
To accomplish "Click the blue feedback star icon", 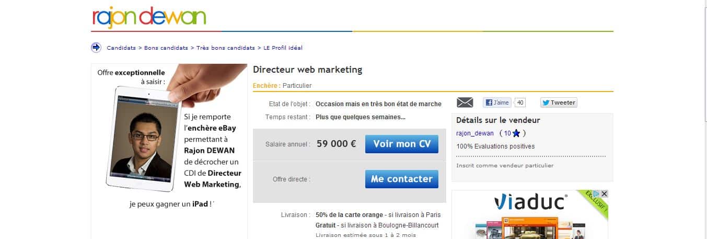I will pyautogui.click(x=516, y=133).
